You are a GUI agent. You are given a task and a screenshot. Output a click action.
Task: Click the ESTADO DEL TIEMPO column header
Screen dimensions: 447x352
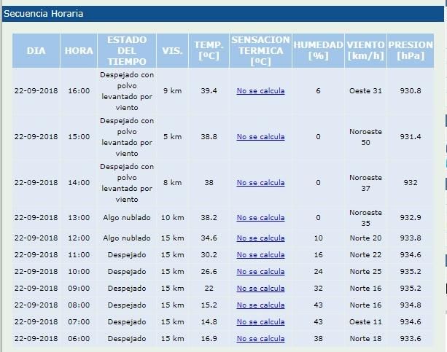(127, 51)
